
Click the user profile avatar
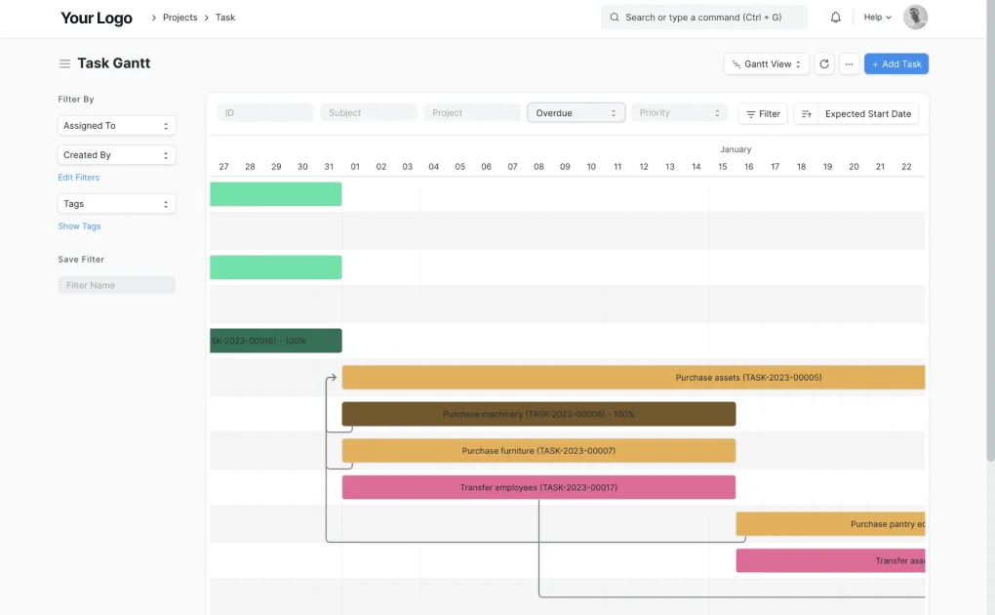point(914,17)
